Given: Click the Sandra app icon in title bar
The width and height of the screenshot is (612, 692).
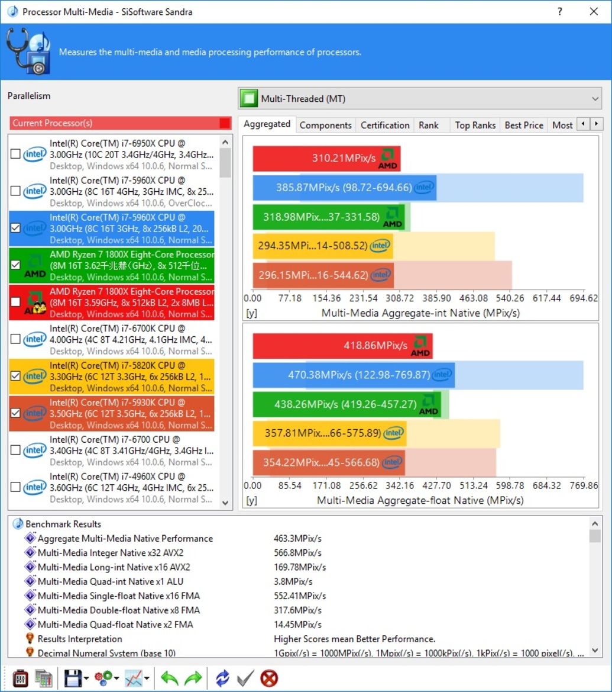Looking at the screenshot, I should point(13,11).
